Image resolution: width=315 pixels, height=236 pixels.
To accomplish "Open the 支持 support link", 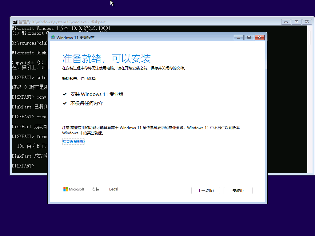I will (95, 189).
